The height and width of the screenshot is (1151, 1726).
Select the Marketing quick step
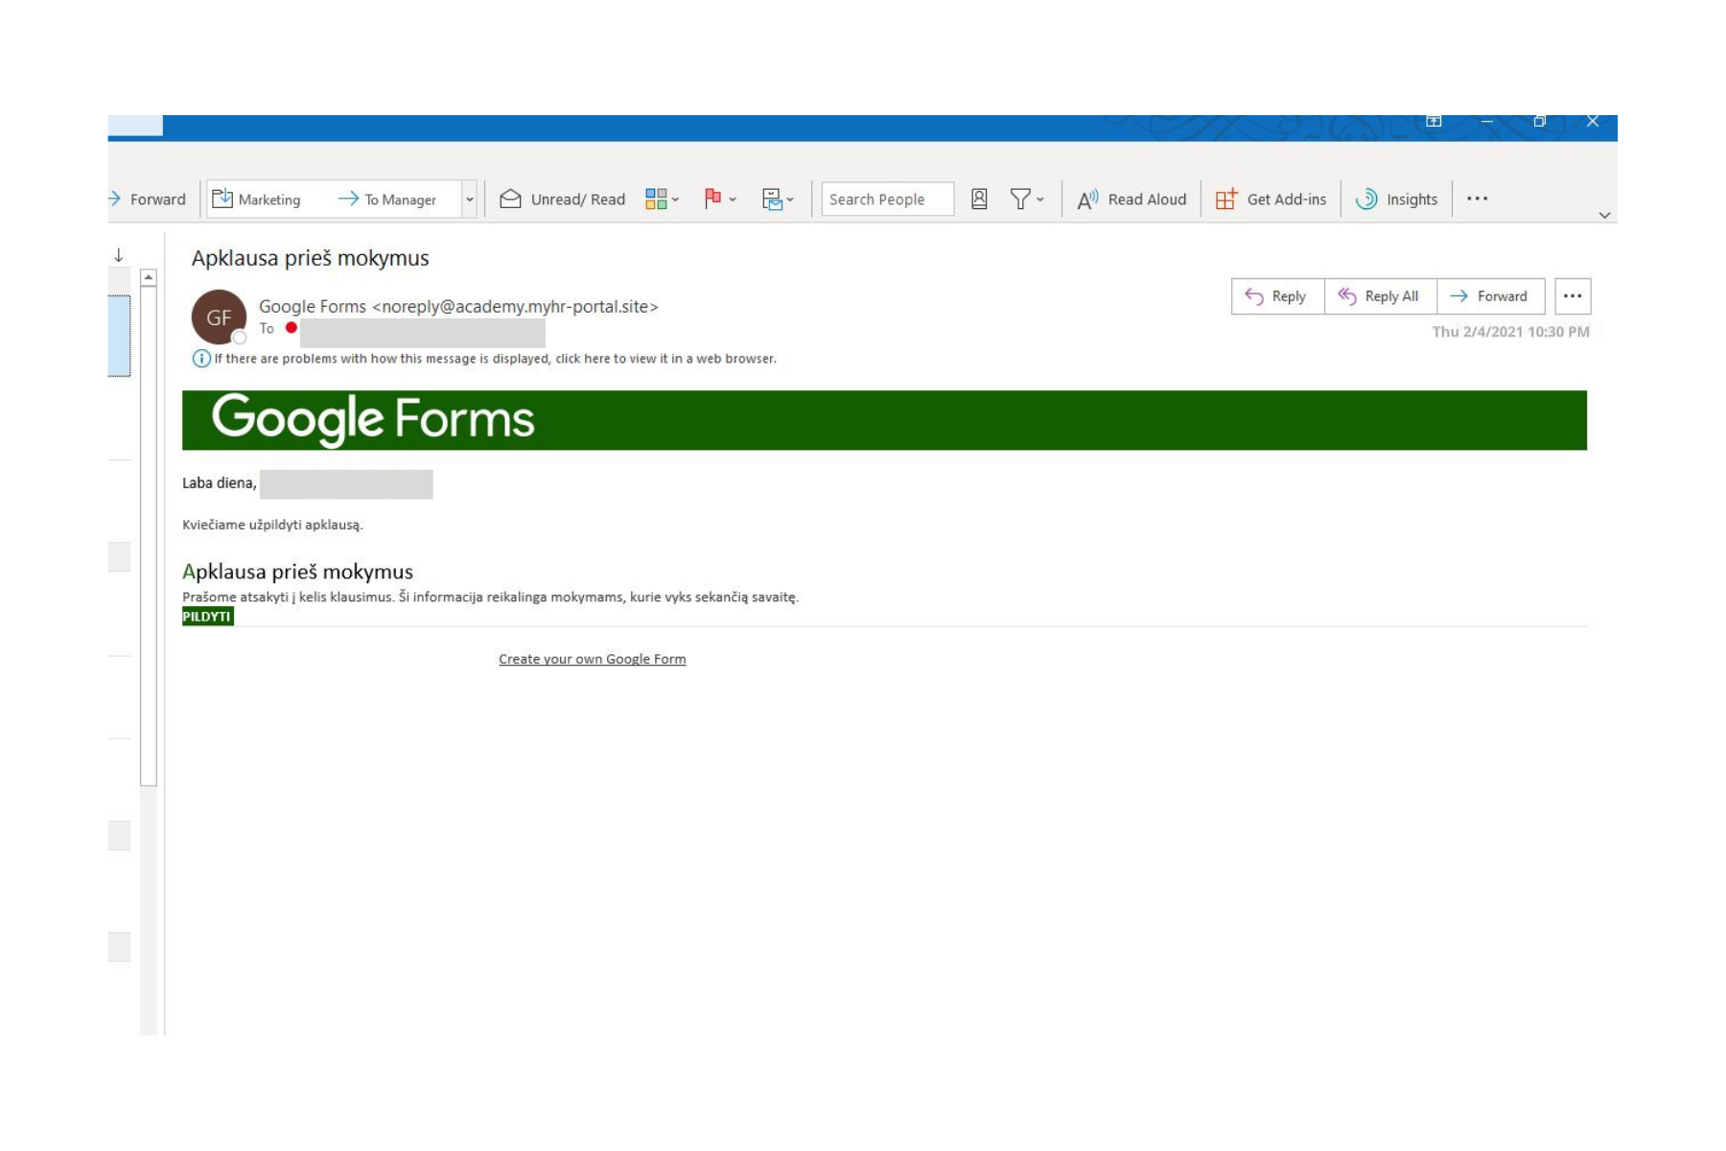[256, 200]
